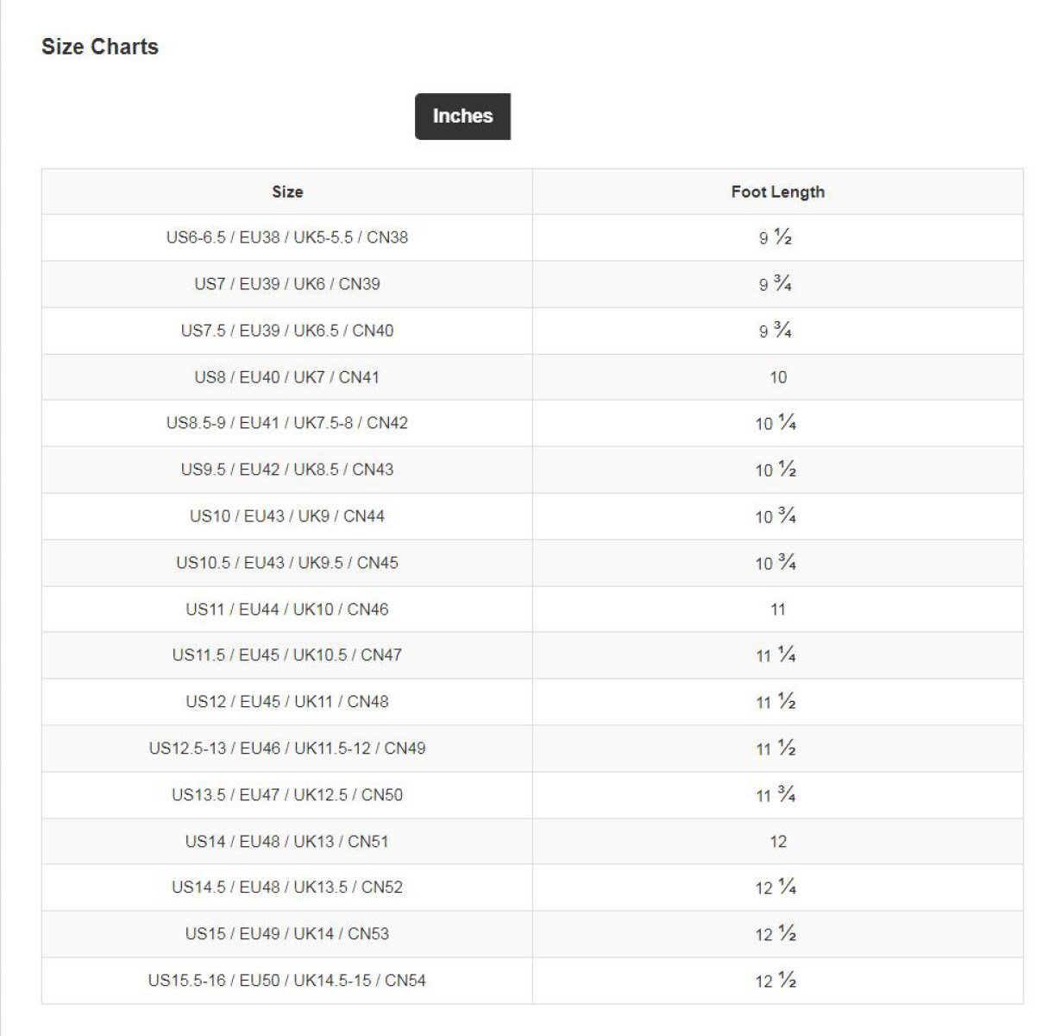Select the US12.5-13 / EU46 size entry
This screenshot has height=1036, width=1049.
coord(287,749)
